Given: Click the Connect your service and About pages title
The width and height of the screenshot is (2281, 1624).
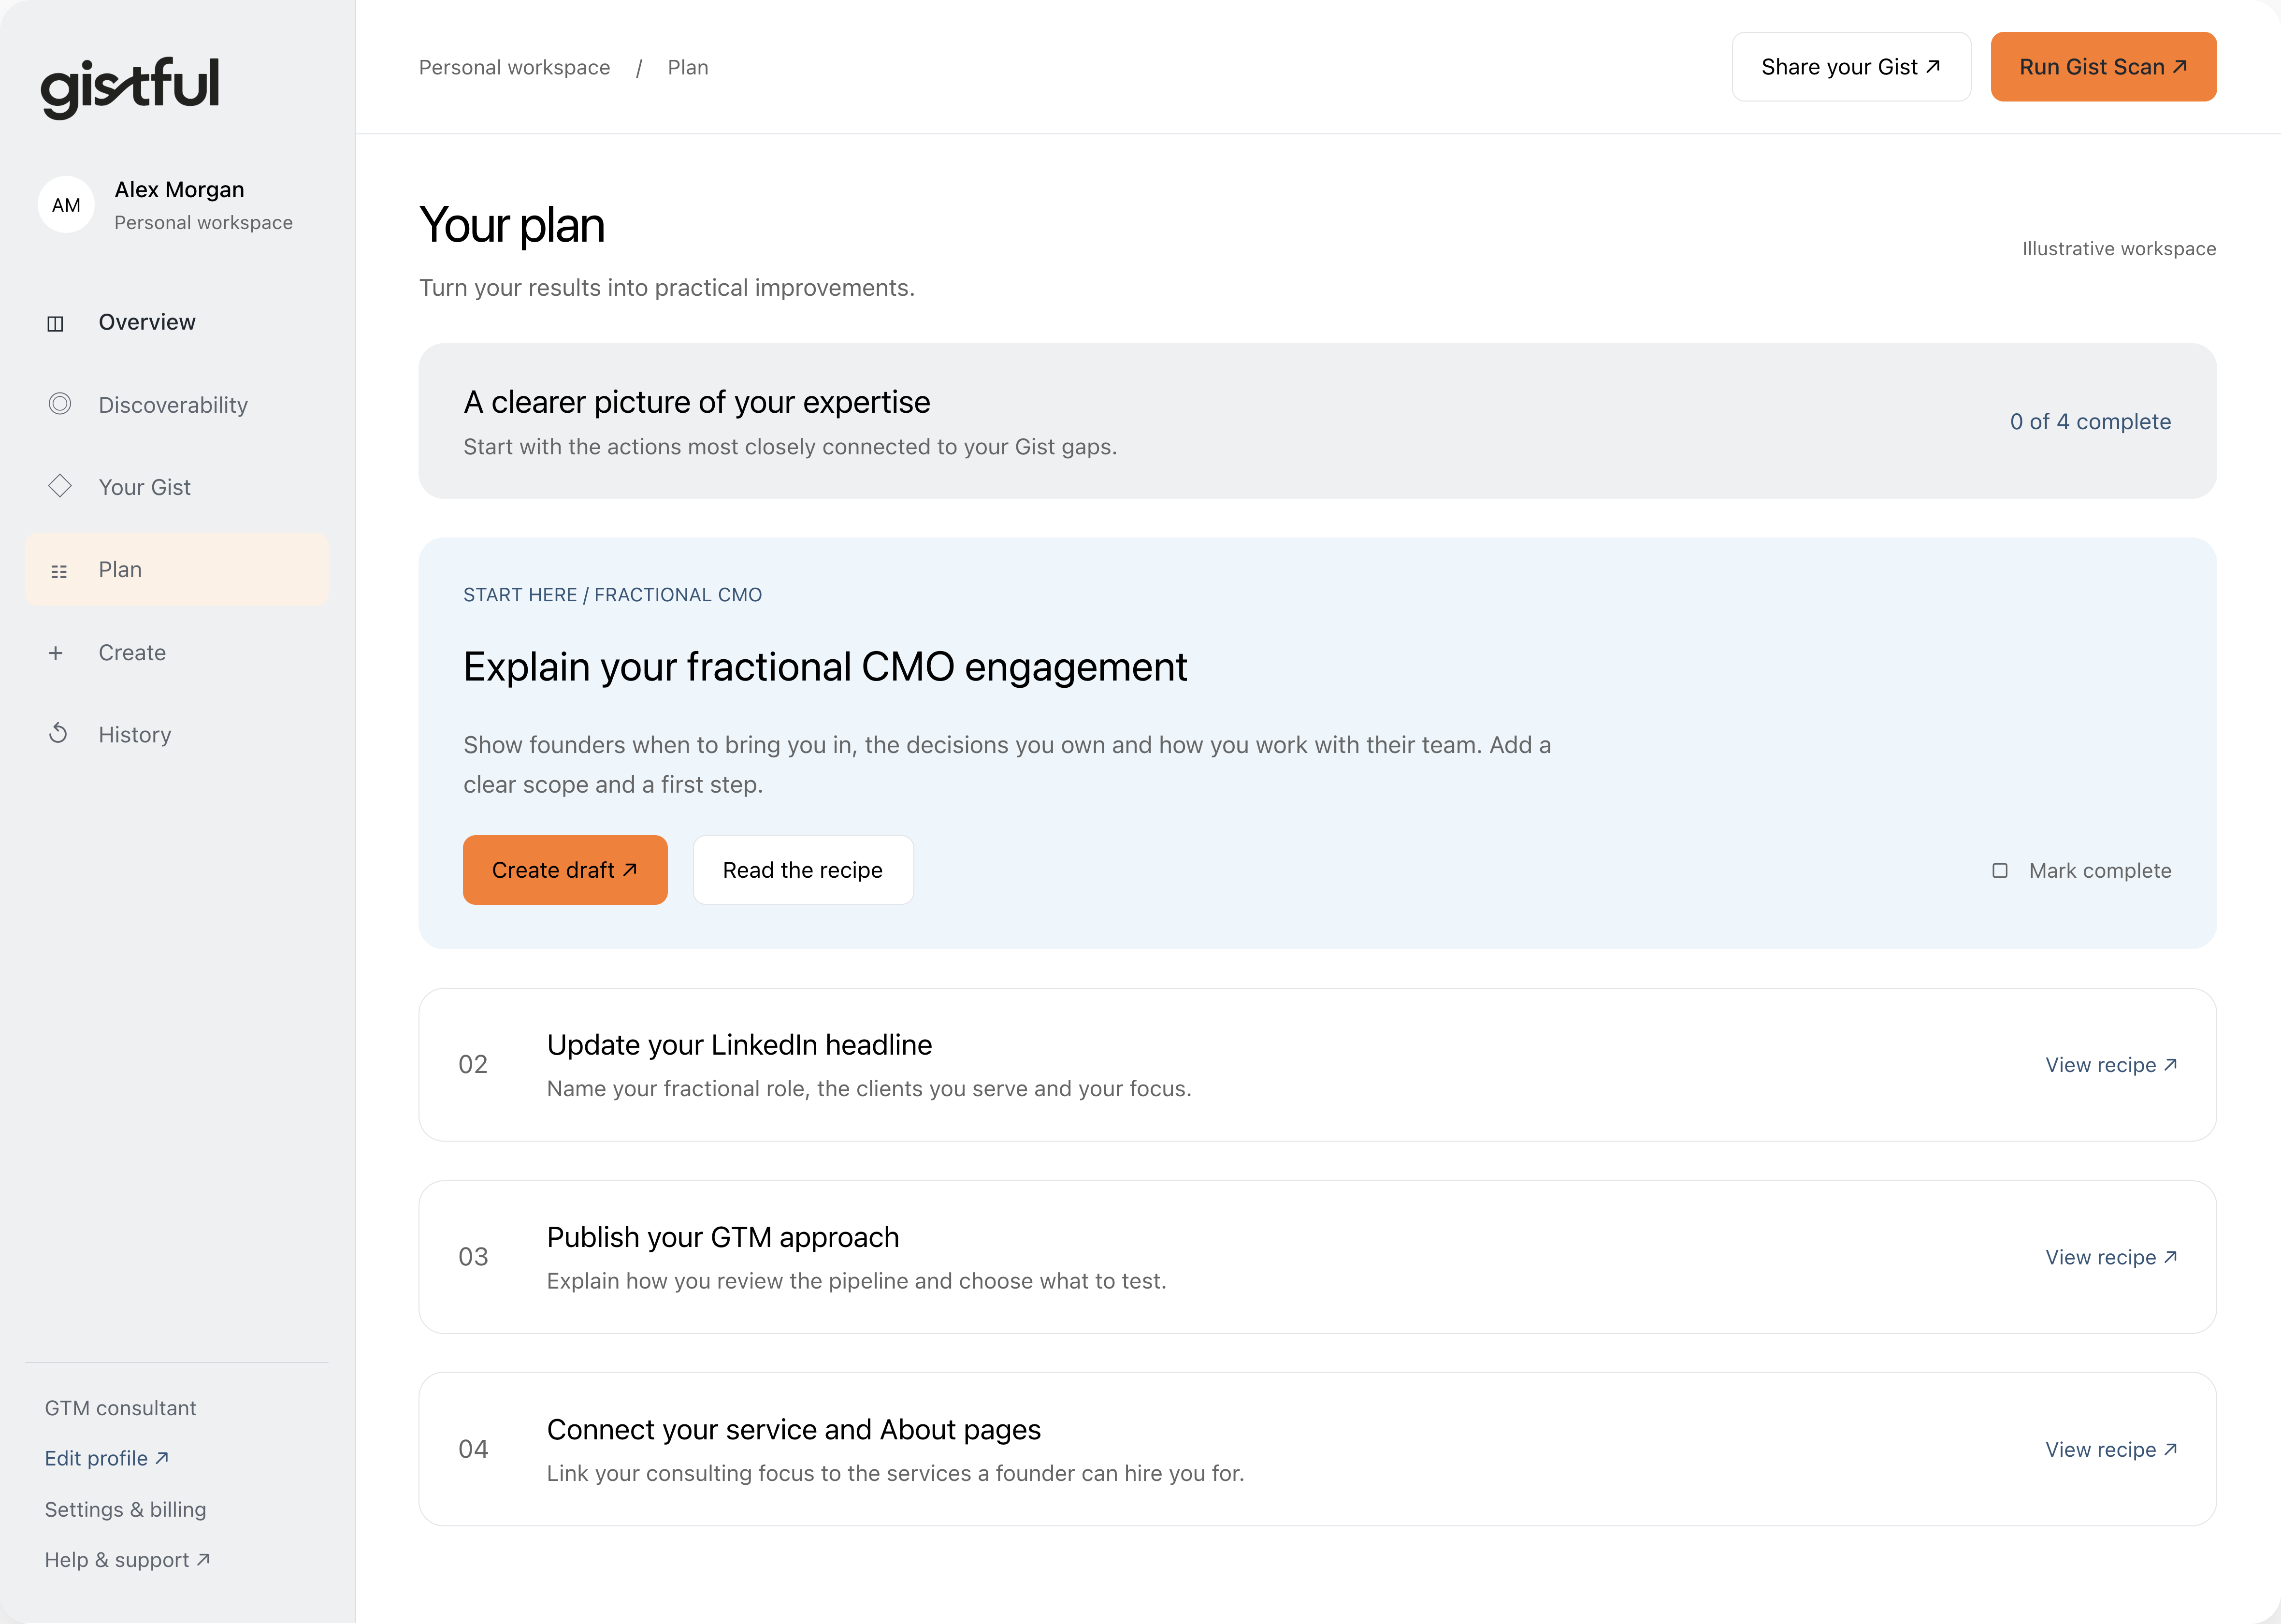Looking at the screenshot, I should coord(794,1430).
